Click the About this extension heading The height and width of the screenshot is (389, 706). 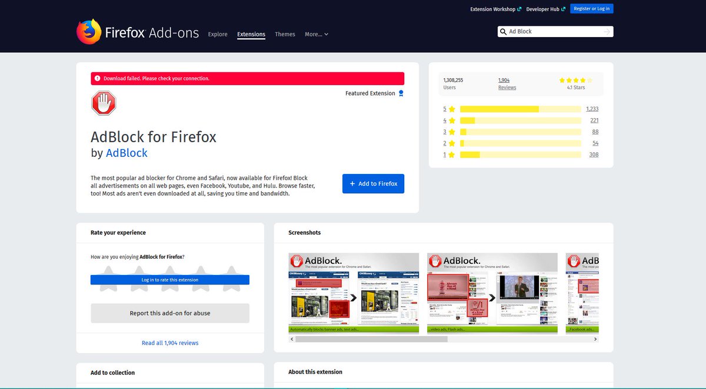(x=315, y=372)
